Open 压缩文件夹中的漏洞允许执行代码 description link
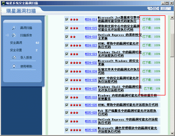Image resolution: width=175 pixels, height=136 pixels. coord(119,71)
